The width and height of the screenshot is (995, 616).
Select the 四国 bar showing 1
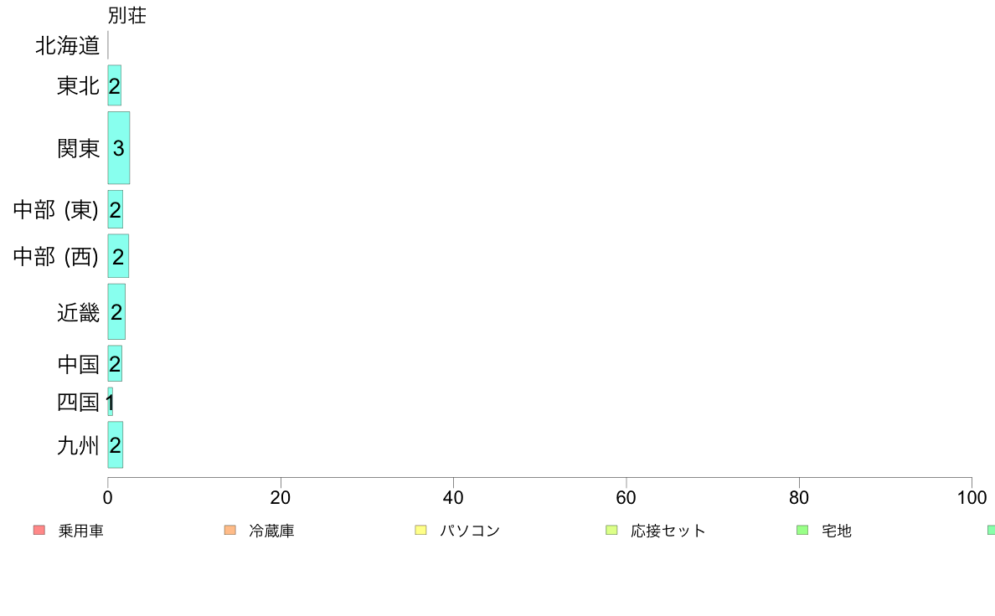click(111, 402)
